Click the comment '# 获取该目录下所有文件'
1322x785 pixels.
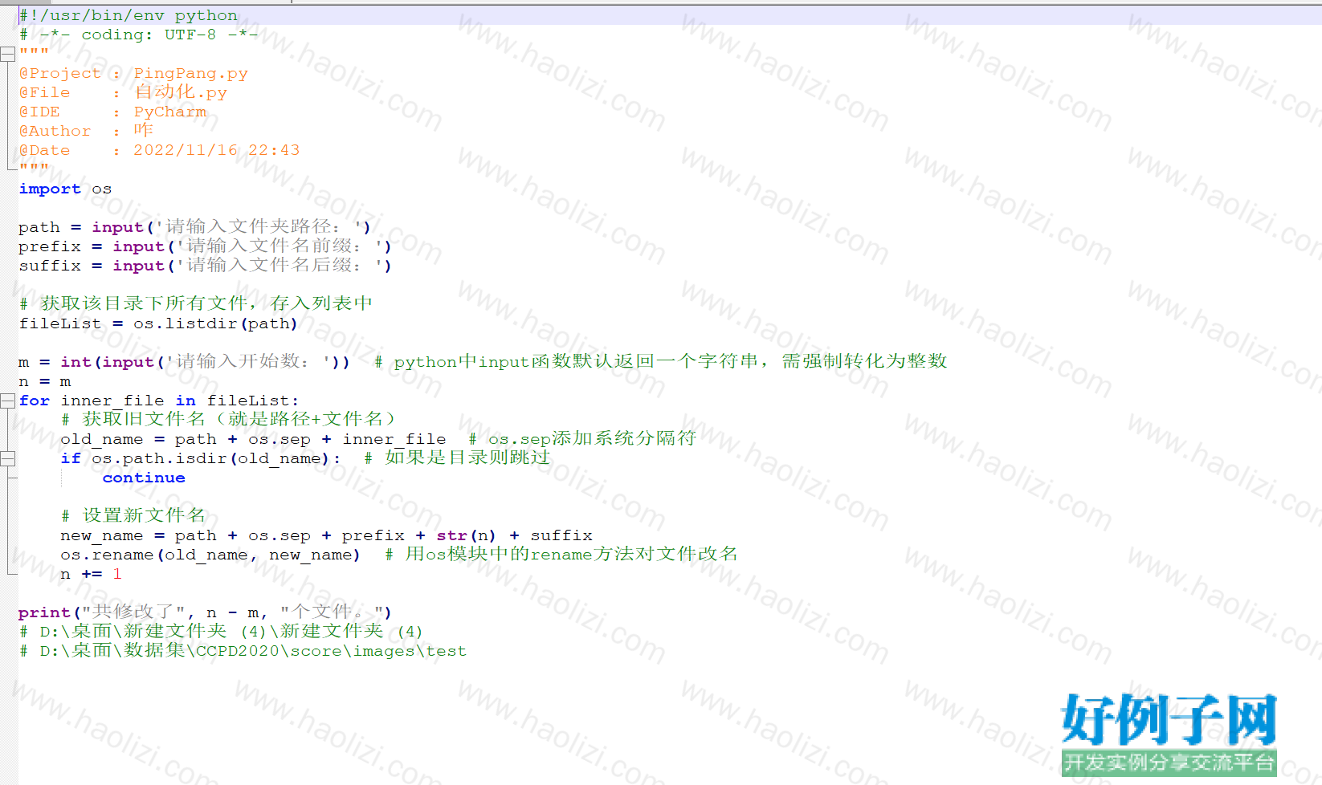195,303
